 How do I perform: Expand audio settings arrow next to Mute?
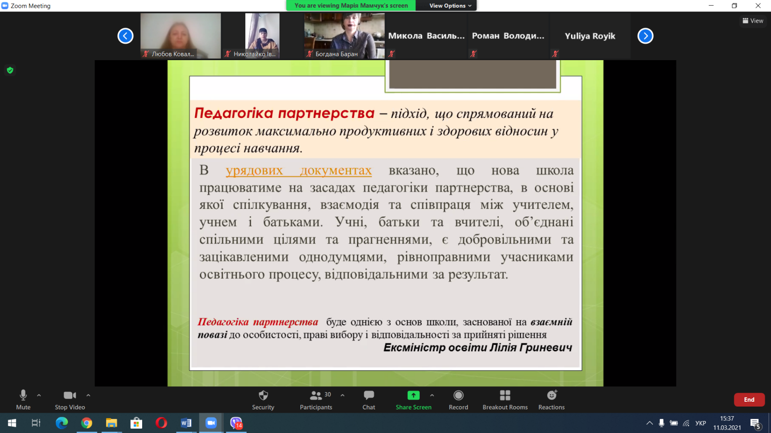pos(39,395)
